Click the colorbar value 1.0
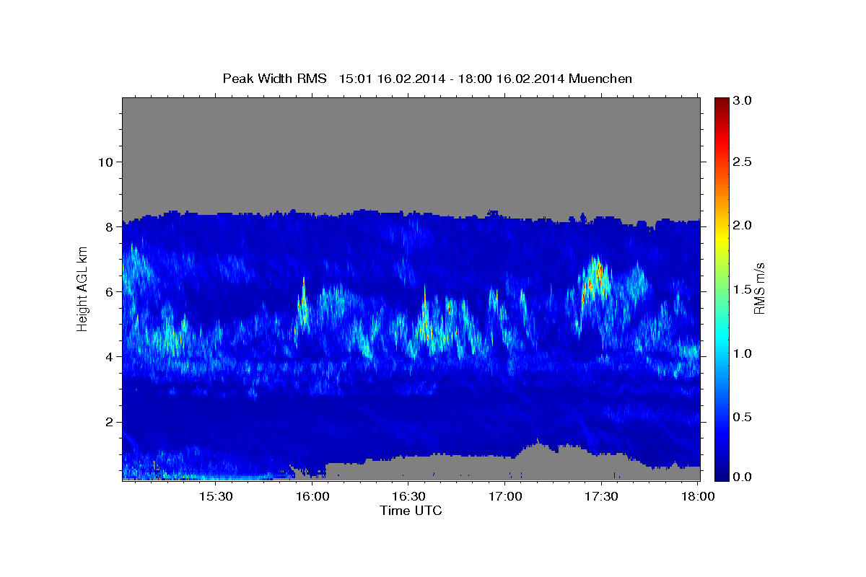The height and width of the screenshot is (577, 866). point(743,353)
